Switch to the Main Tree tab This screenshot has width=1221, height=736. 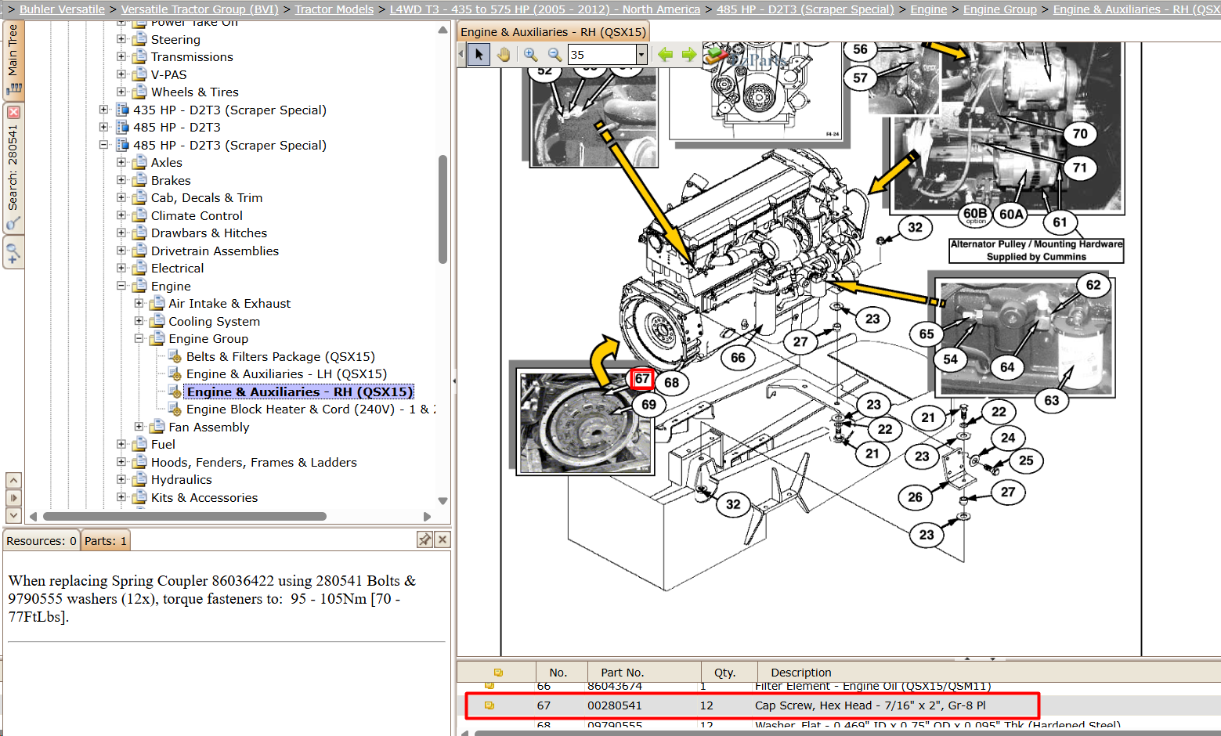[x=13, y=60]
